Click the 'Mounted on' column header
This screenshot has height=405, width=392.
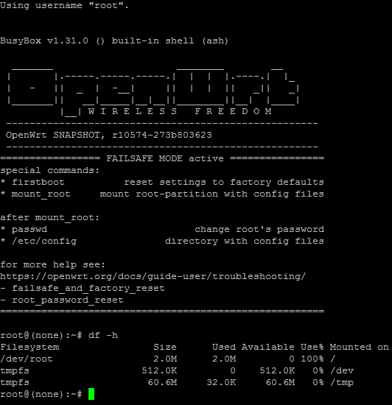coord(359,347)
